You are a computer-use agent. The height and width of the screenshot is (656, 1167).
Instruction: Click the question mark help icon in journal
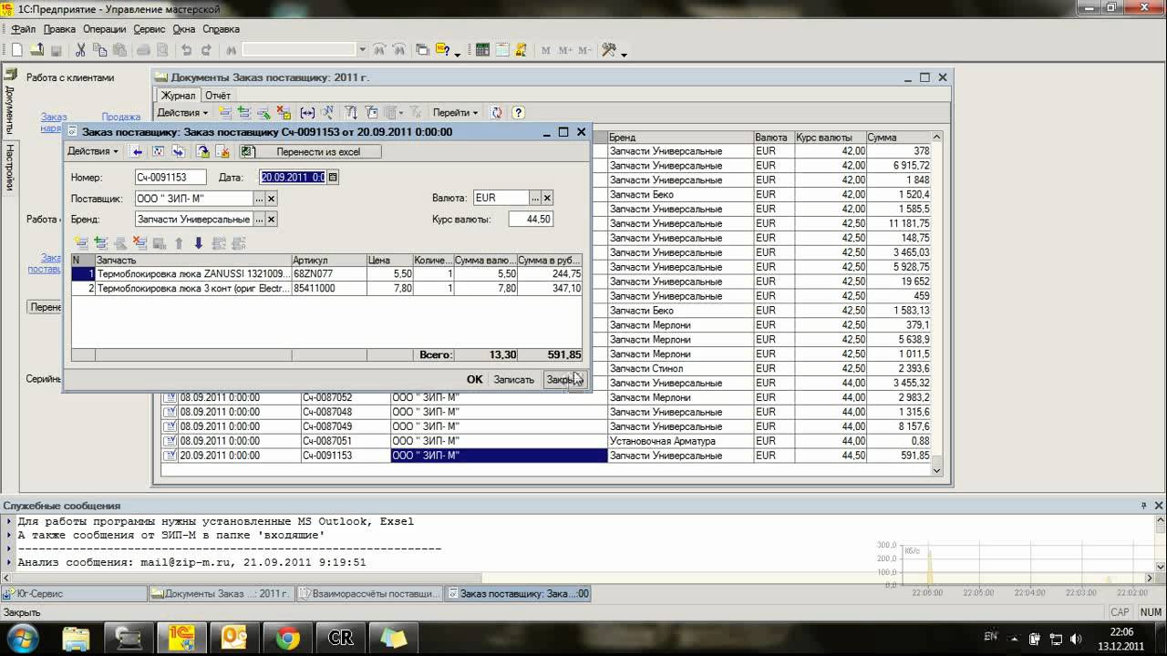pos(518,113)
